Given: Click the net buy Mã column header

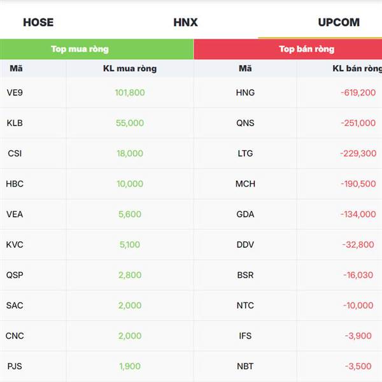Looking at the screenshot, I should [x=16, y=69].
